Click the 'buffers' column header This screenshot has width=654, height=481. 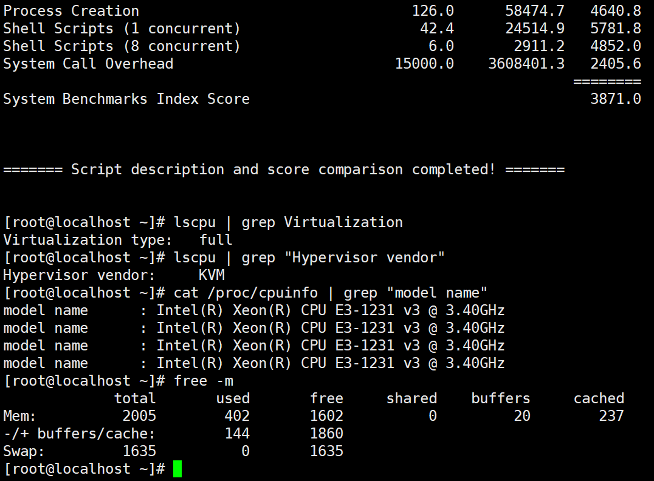tap(500, 398)
